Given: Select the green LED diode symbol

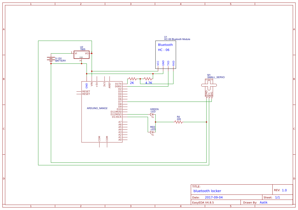Looking at the screenshot, I should pos(152,115).
